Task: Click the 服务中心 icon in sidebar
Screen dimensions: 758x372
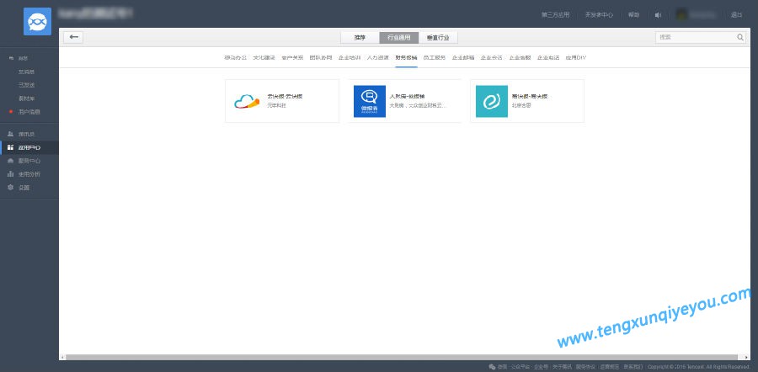Action: tap(11, 161)
